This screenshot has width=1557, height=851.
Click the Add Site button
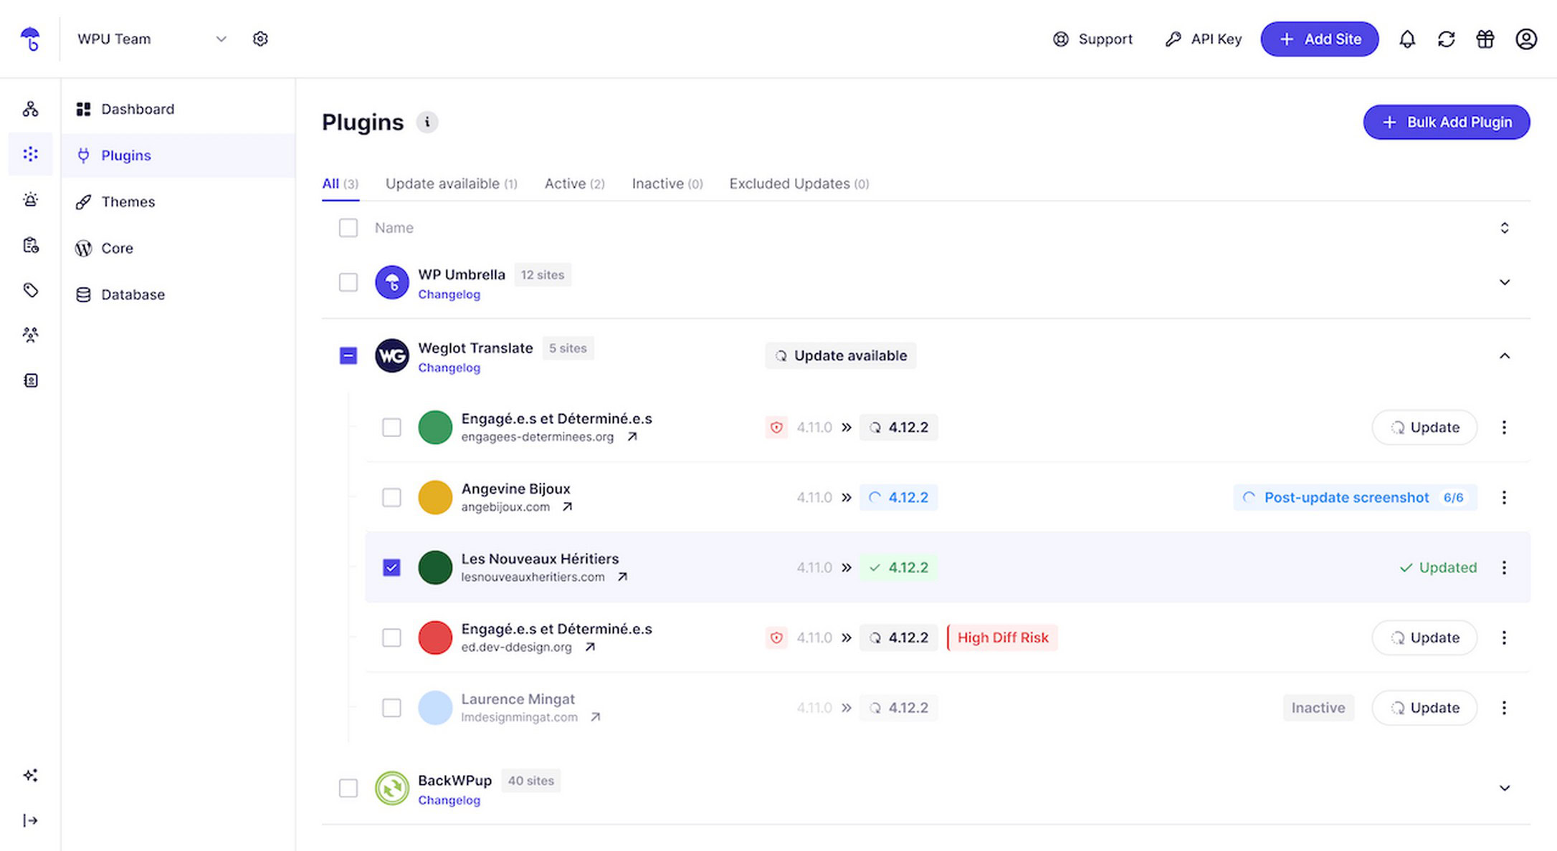coord(1320,39)
